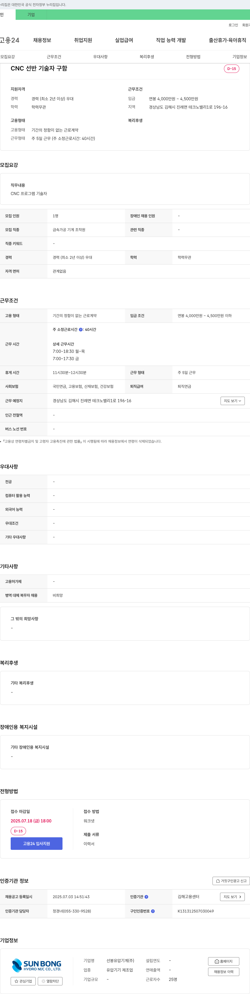Click the 로그인 link

(x=233, y=25)
